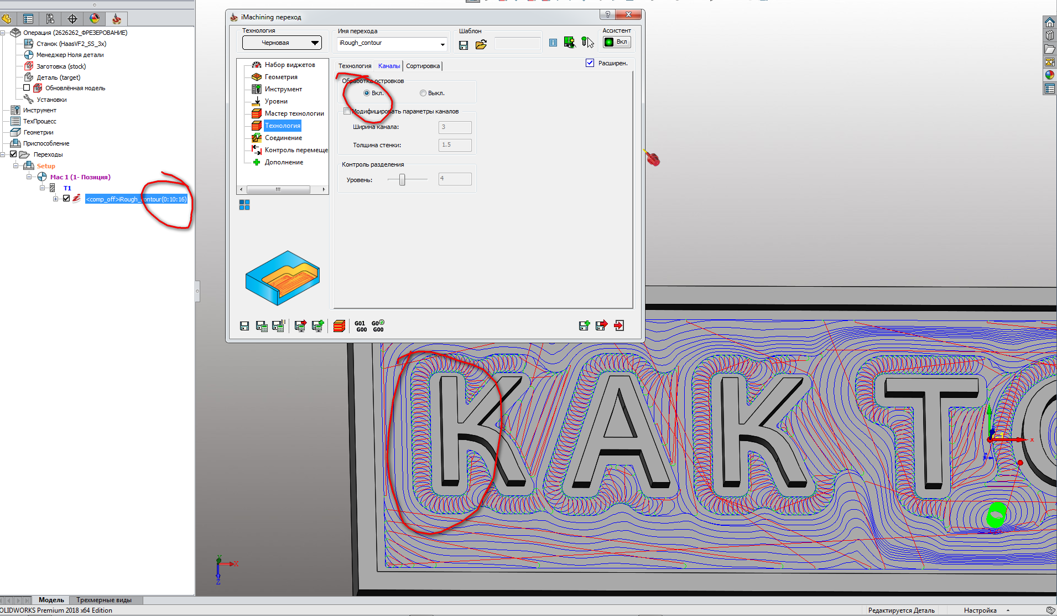
Task: Open the 'Геометрия' page in dialog list
Action: pyautogui.click(x=281, y=77)
